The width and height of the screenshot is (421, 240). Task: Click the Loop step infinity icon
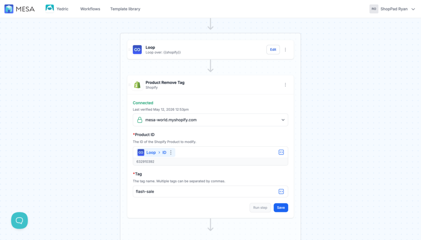[137, 49]
